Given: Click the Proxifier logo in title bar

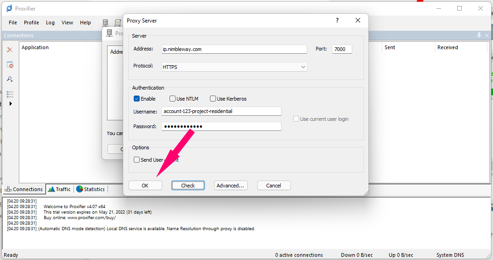Looking at the screenshot, I should click(9, 8).
